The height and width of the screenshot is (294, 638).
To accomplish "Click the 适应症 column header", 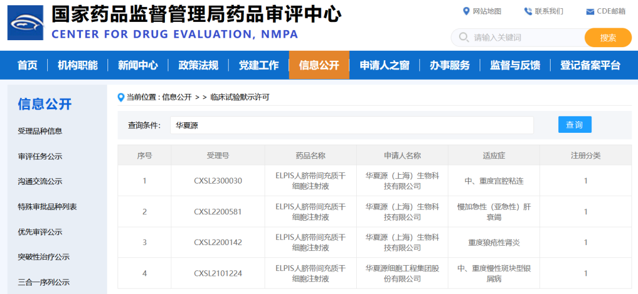I will [494, 155].
